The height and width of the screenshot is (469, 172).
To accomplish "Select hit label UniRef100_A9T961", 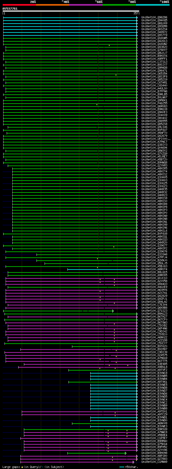I will click(154, 382).
